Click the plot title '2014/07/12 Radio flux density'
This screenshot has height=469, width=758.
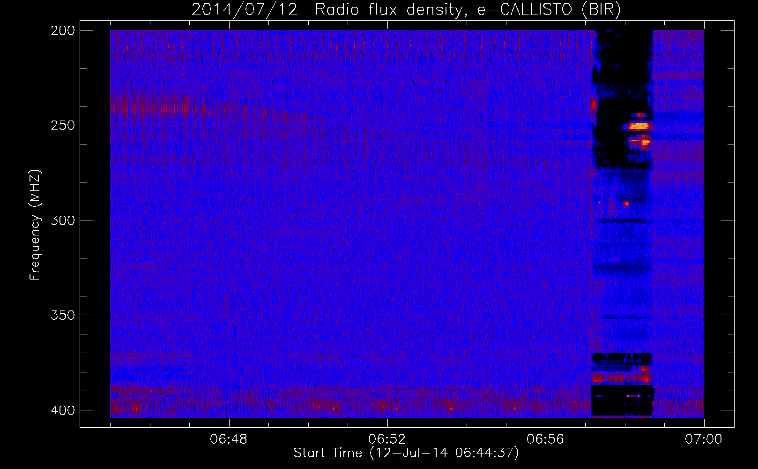tap(406, 10)
